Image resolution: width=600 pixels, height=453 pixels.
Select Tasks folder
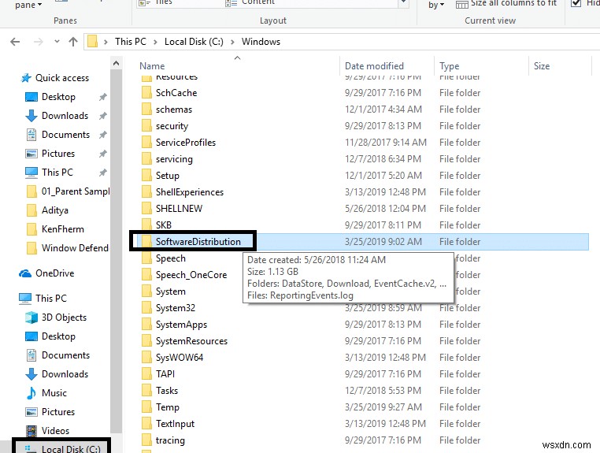(166, 391)
